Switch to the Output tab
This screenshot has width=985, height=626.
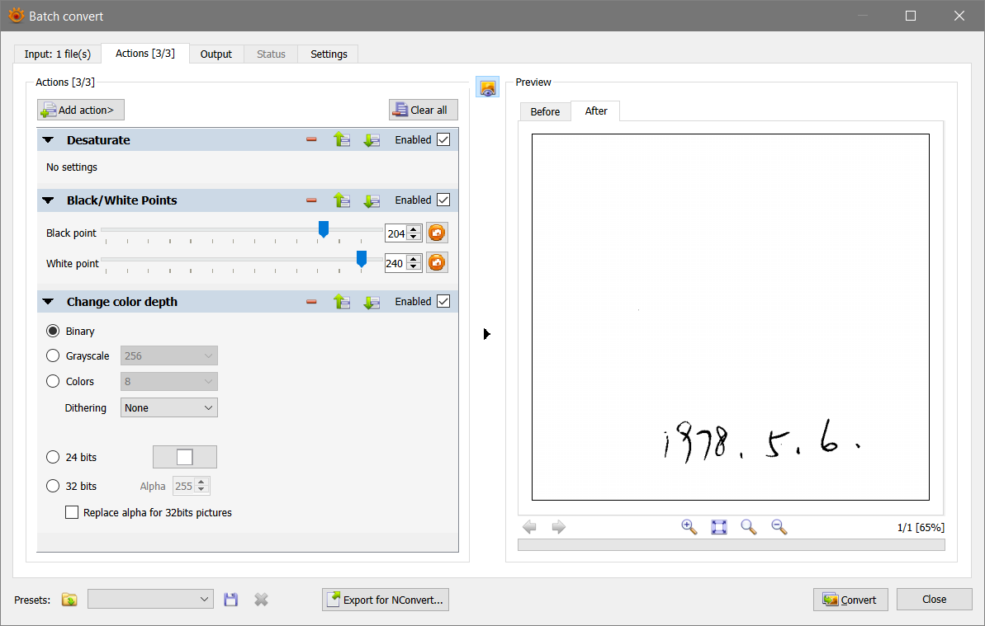point(216,54)
